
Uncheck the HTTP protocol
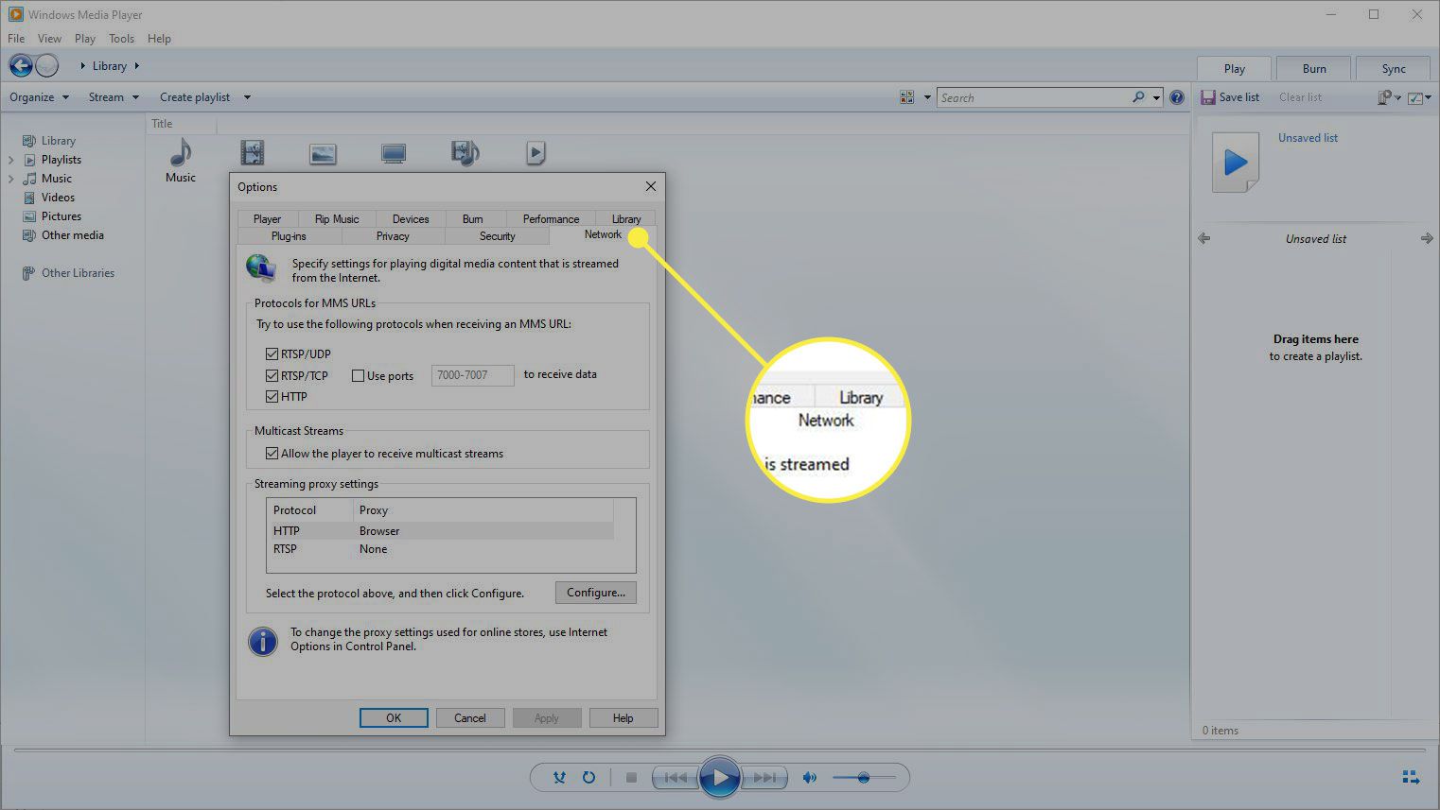[272, 396]
